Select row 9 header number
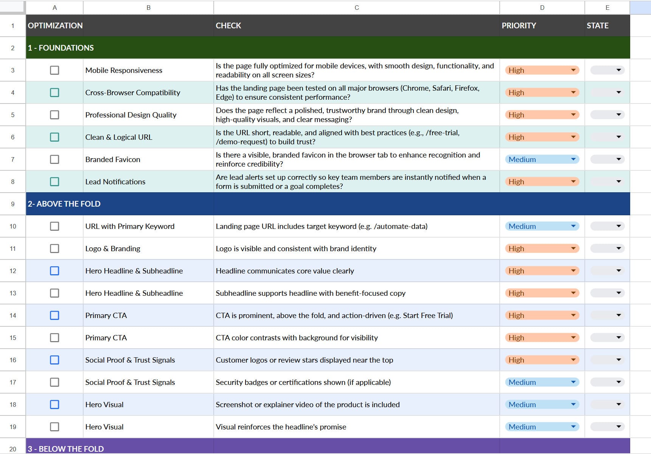Viewport: 651px width, 454px height. [x=12, y=204]
